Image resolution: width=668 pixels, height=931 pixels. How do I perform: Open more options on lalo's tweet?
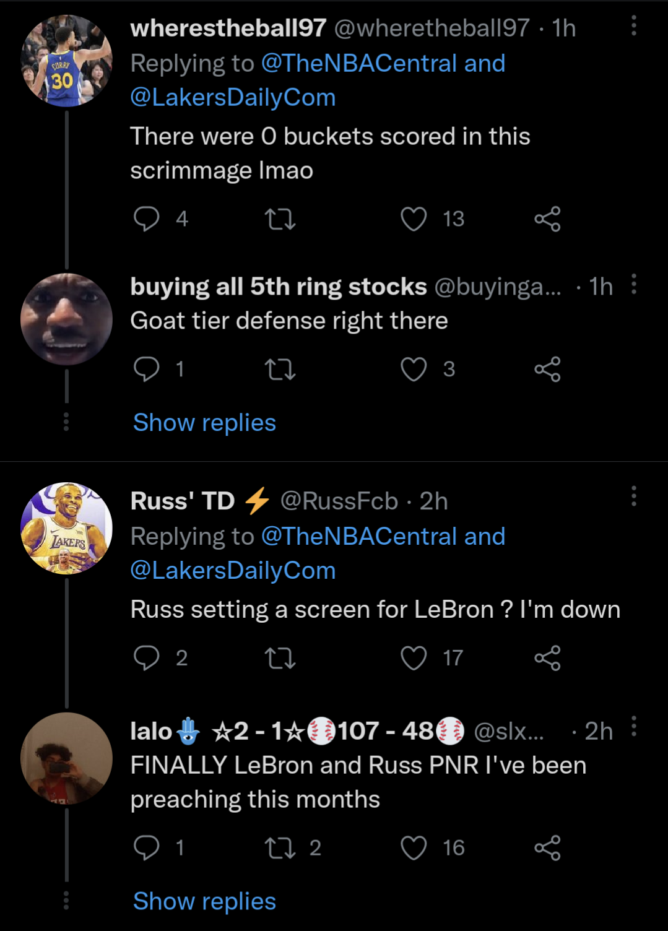tap(633, 727)
